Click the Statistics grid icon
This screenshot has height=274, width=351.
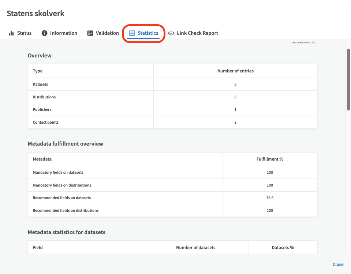(132, 33)
